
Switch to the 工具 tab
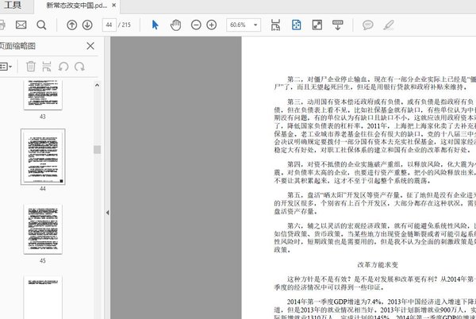13,6
